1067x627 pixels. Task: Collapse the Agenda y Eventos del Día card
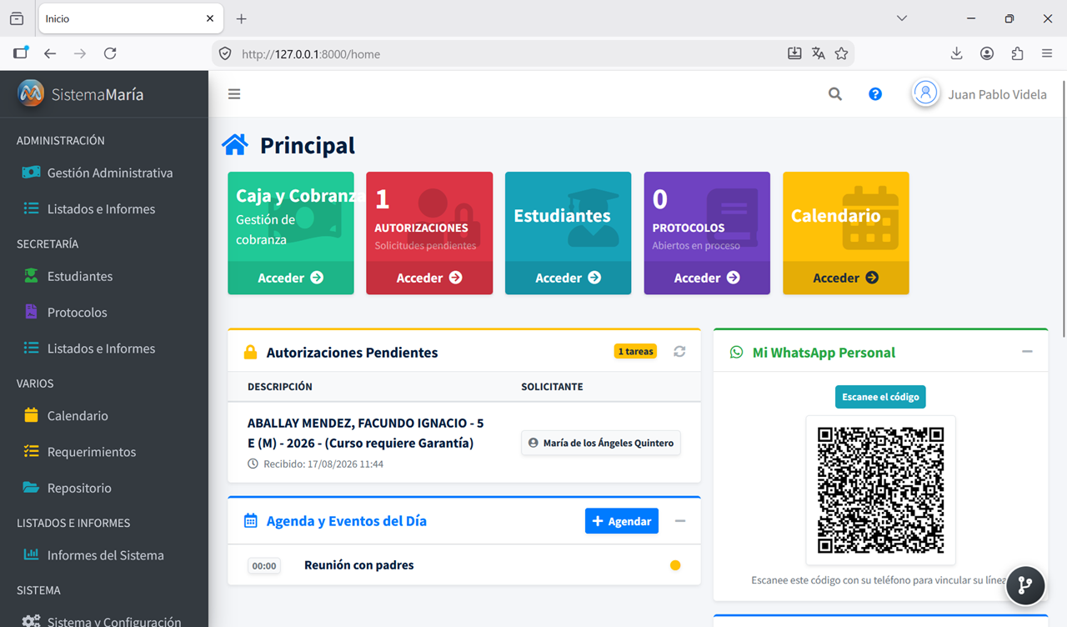click(680, 521)
